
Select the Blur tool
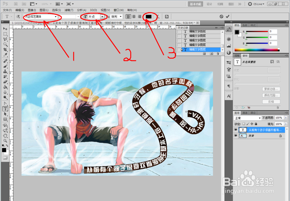click(x=5, y=92)
